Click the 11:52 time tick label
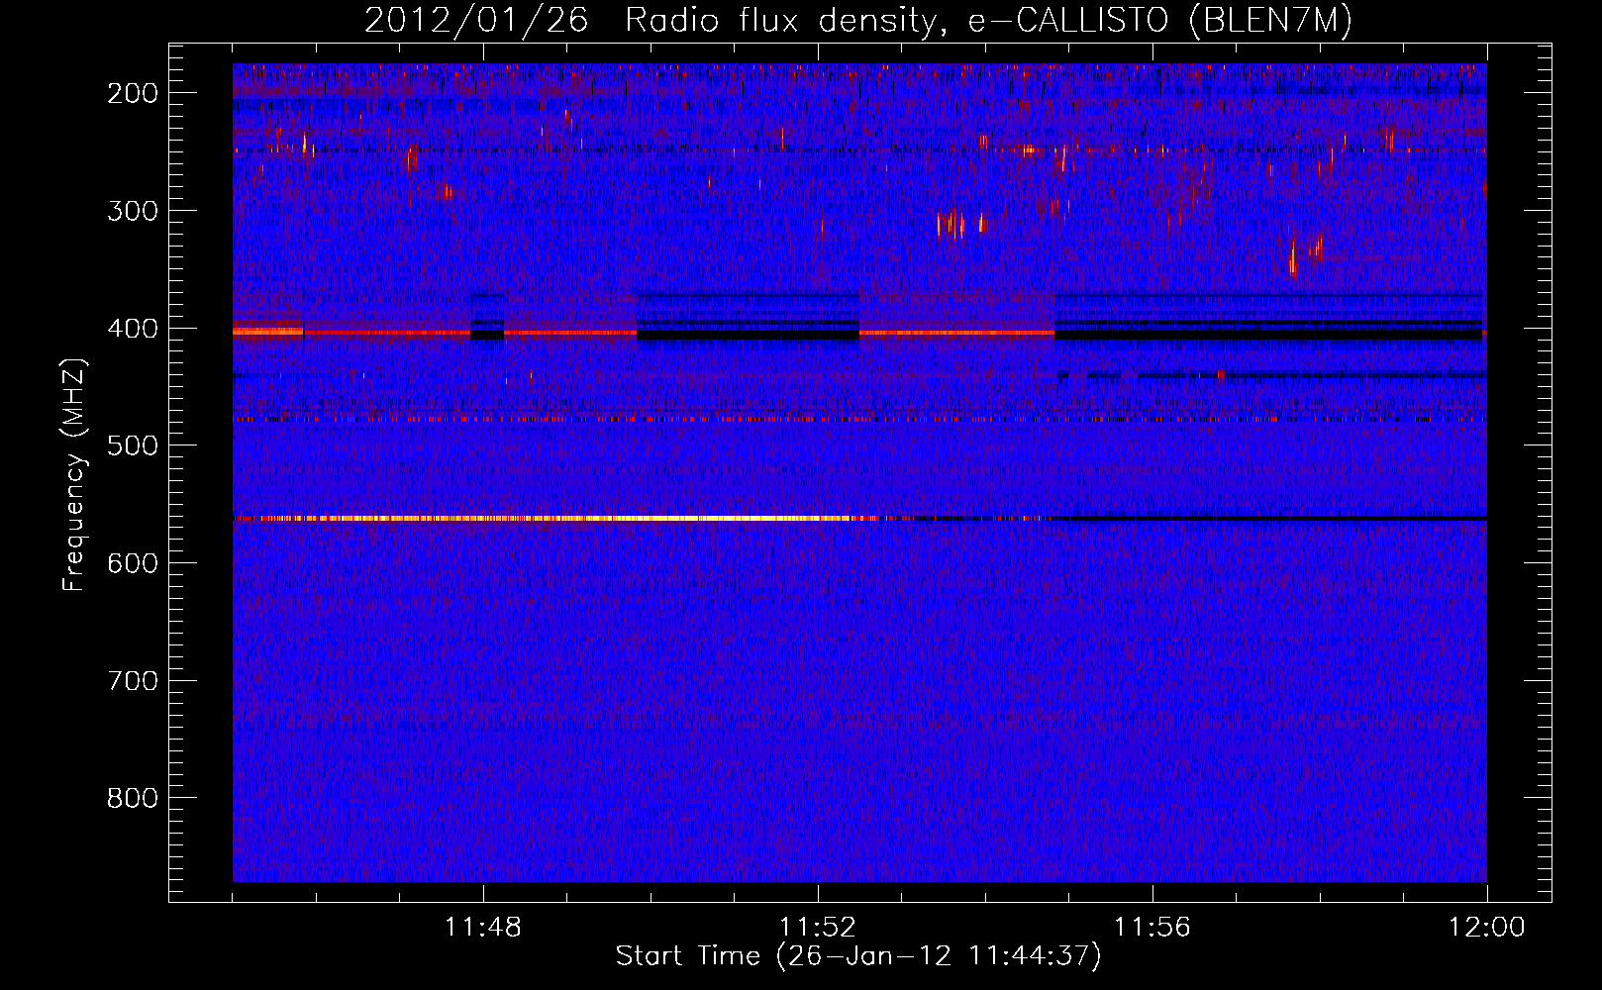Screen dimensions: 1602x990 click(818, 927)
